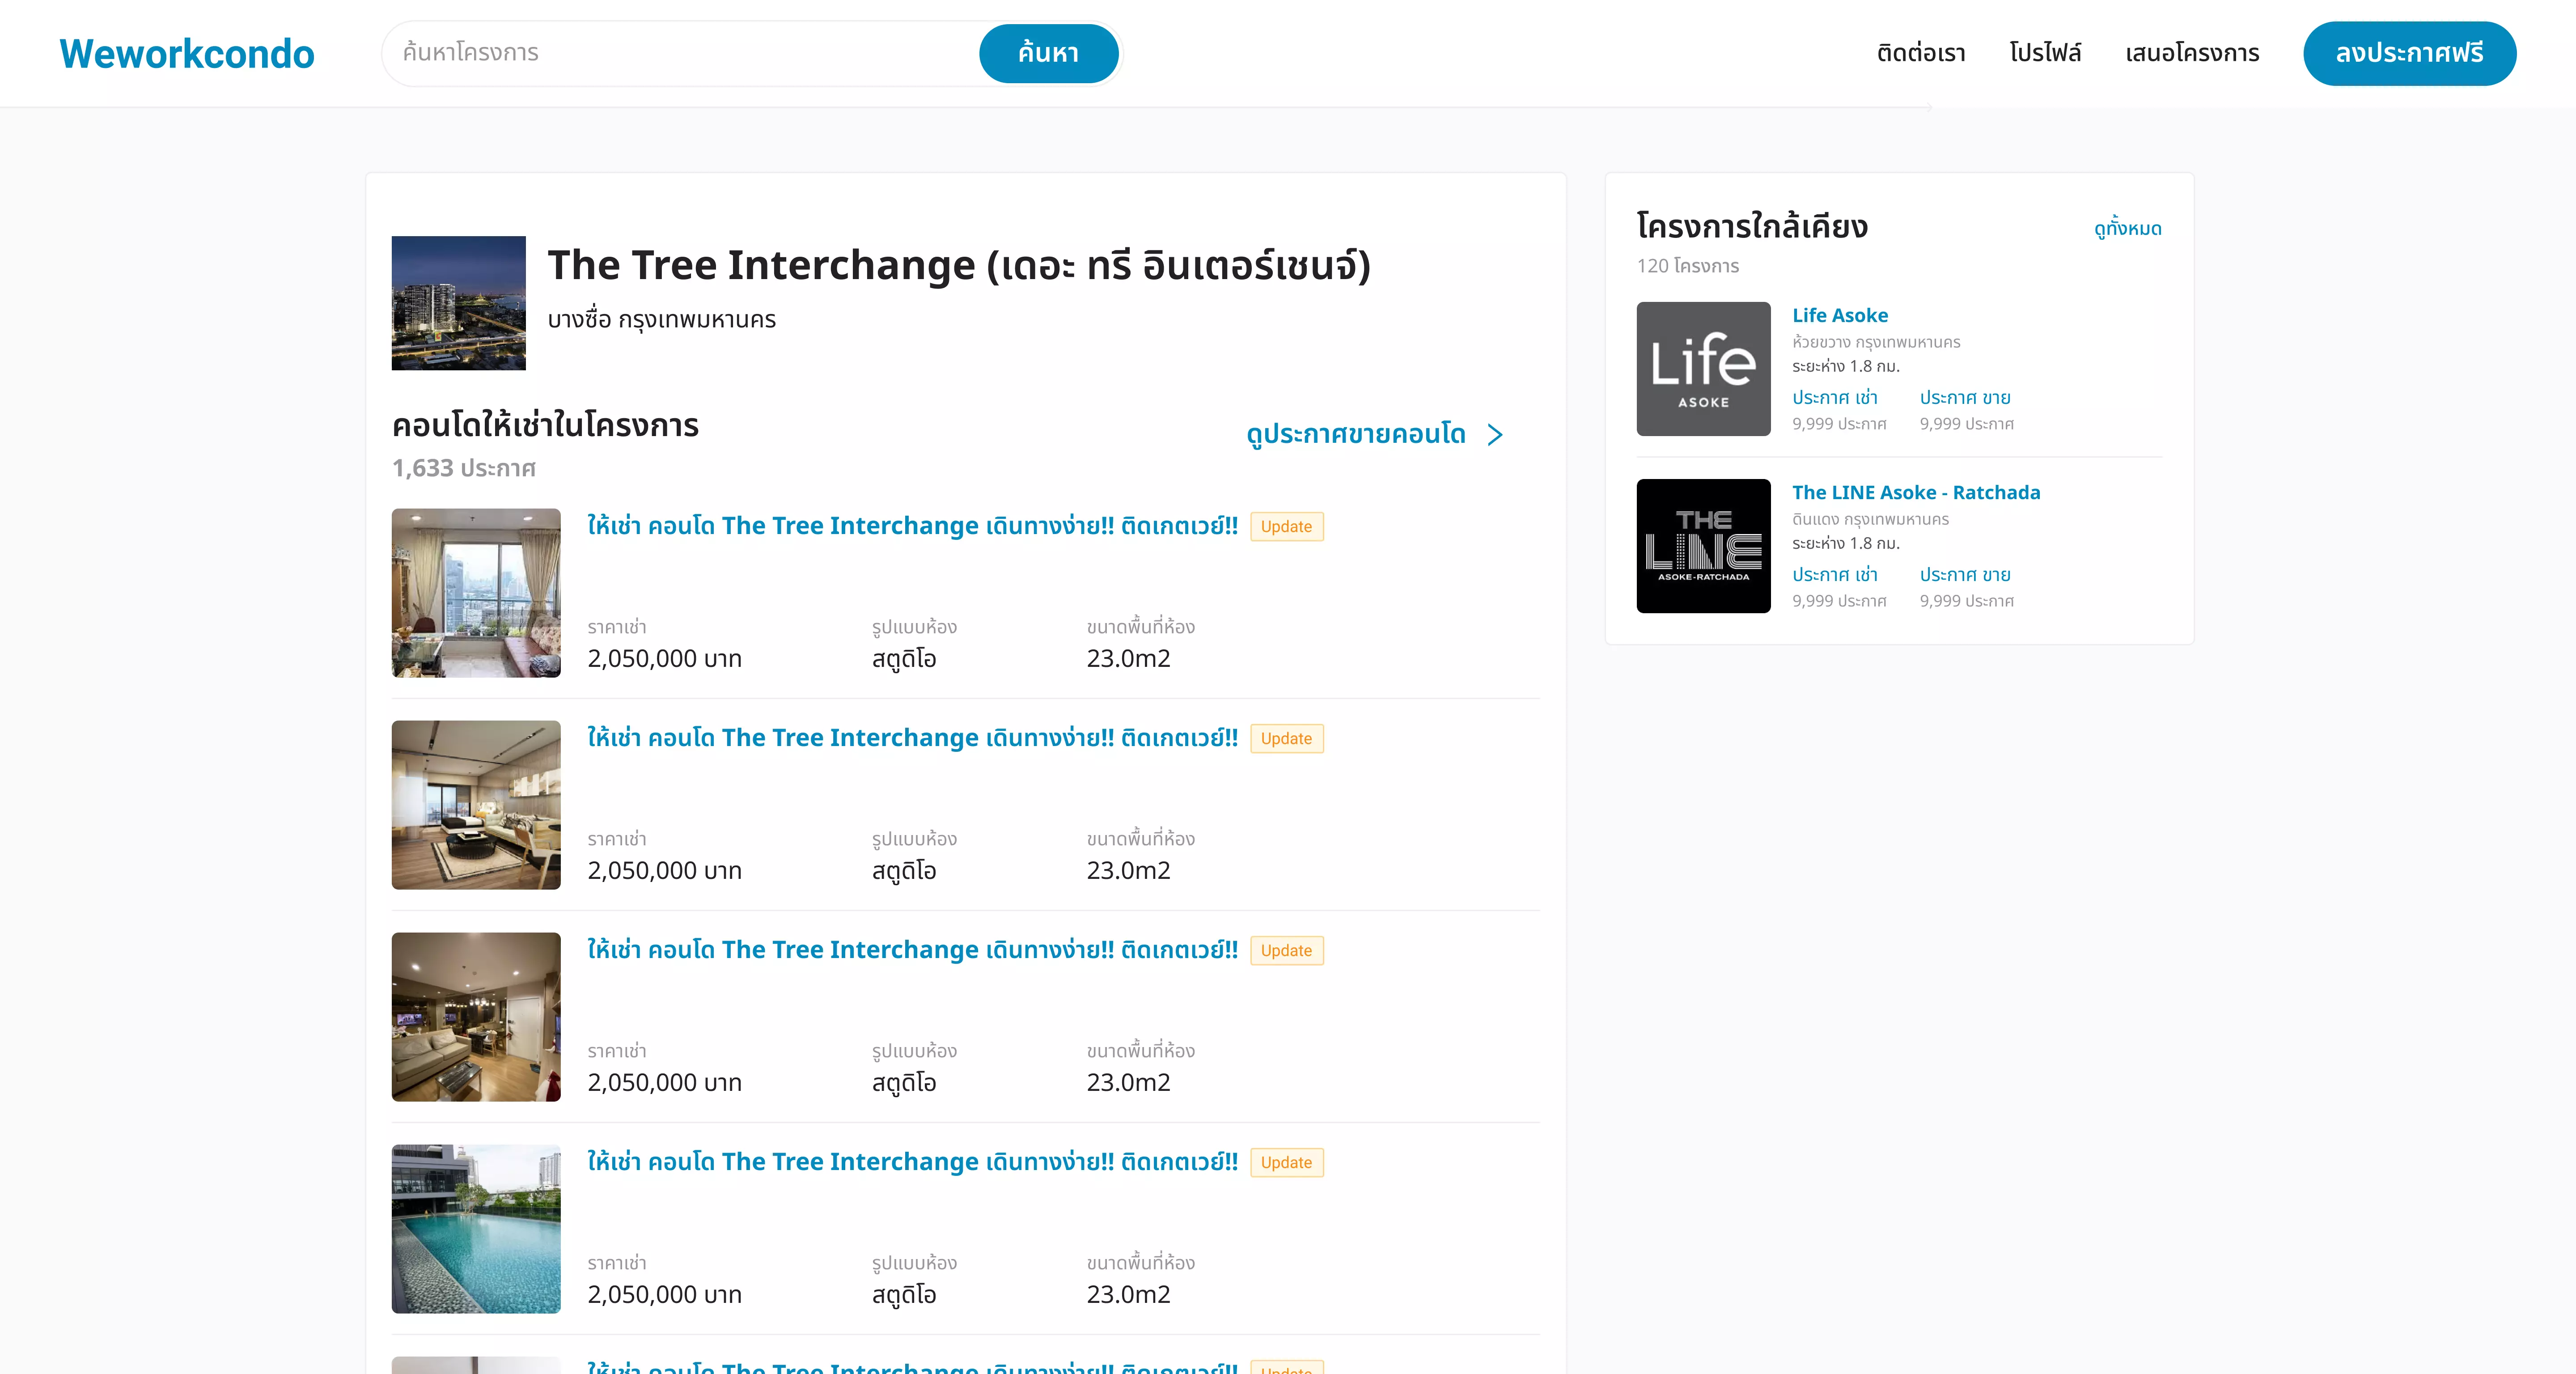Click the ค้นหาโครงการ search field
Screen dimensions: 2576x1374
click(680, 53)
